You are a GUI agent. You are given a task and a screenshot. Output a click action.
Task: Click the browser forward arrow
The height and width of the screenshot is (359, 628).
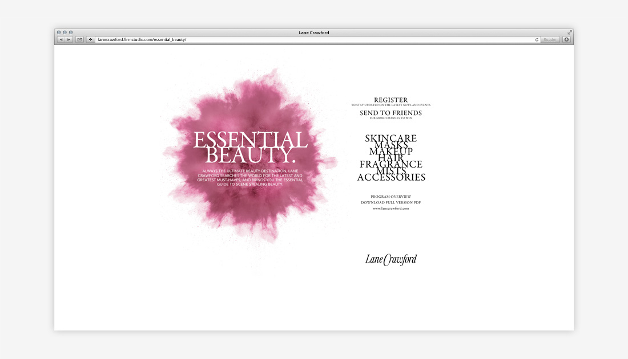[69, 40]
